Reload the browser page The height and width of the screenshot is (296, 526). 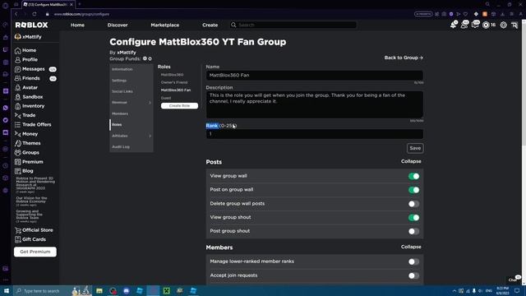point(35,14)
